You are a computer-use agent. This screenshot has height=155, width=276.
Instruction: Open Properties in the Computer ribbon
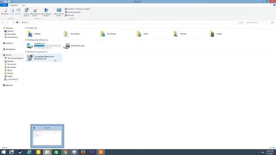click(x=5, y=12)
